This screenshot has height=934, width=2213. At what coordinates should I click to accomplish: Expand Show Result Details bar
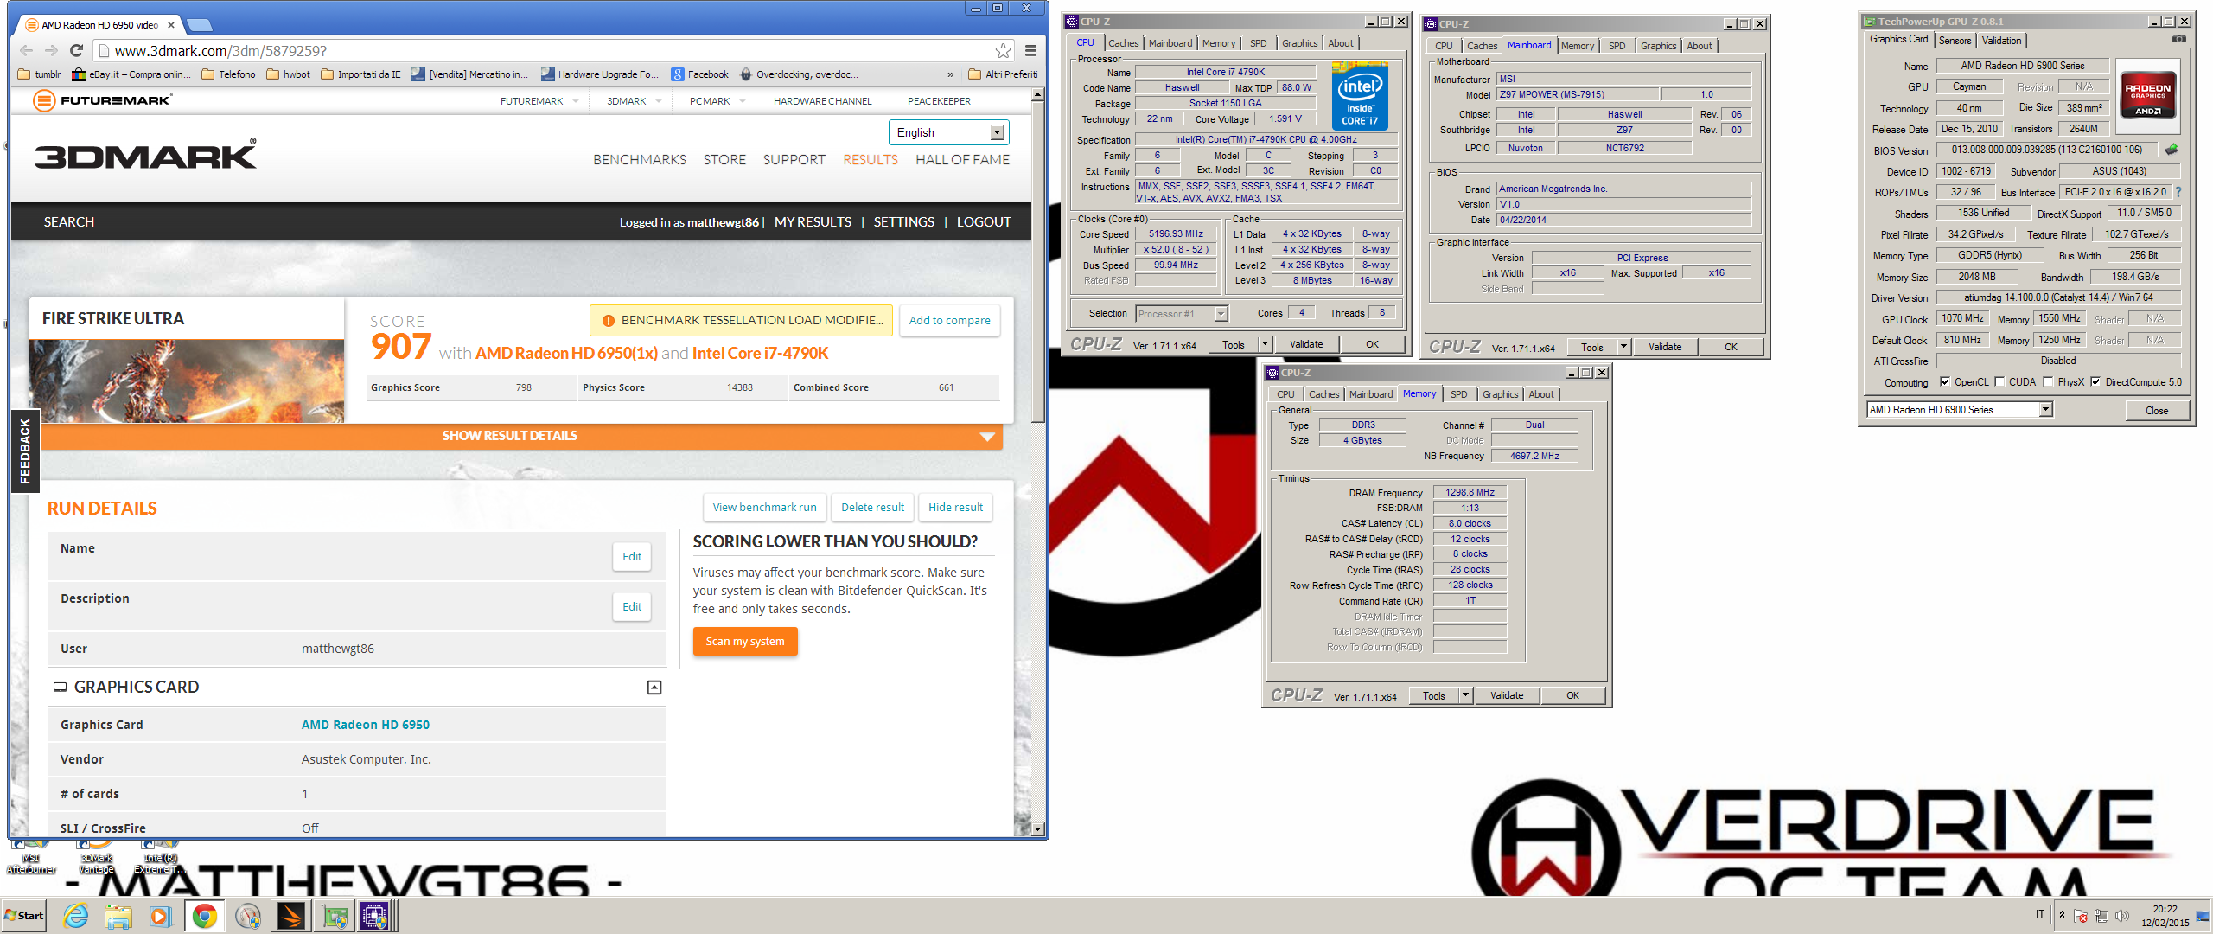(522, 436)
